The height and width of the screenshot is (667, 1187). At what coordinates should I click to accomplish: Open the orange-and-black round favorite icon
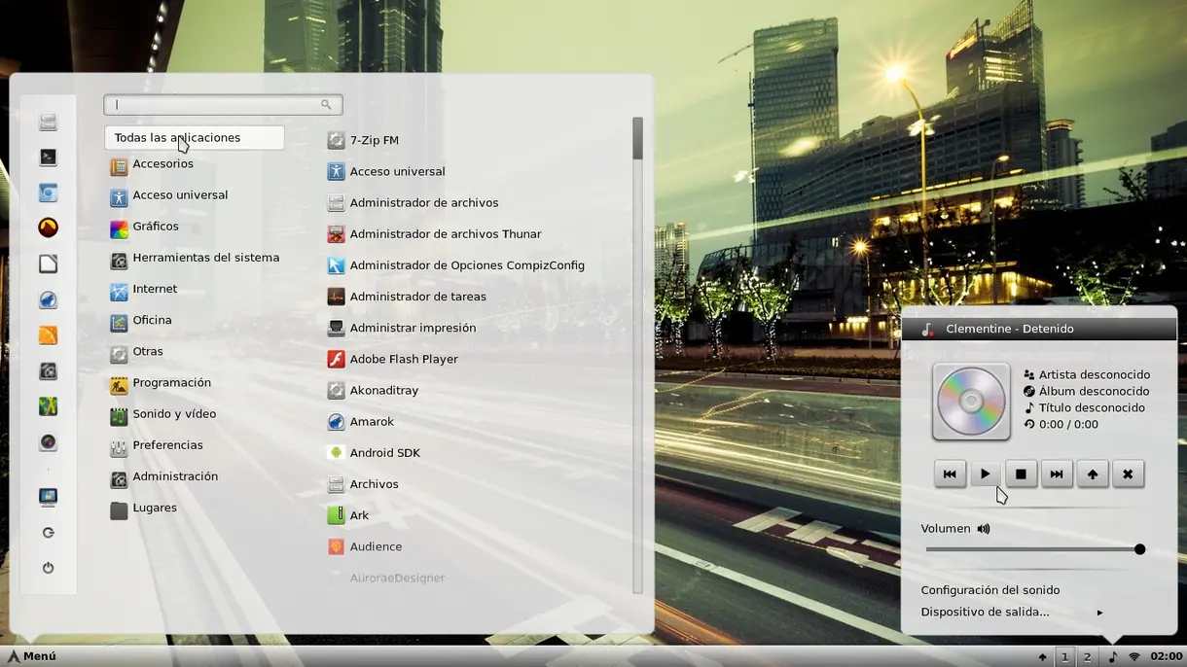point(48,228)
